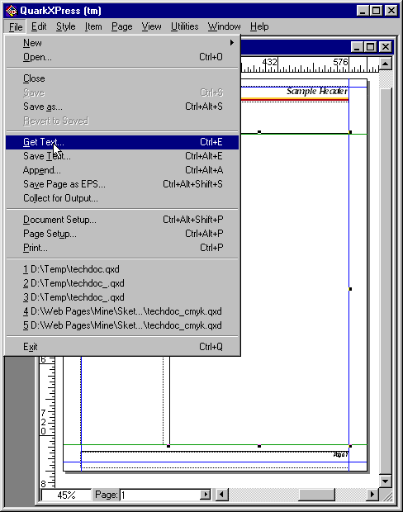The height and width of the screenshot is (512, 403).
Task: Open the File menu
Action: (16, 26)
